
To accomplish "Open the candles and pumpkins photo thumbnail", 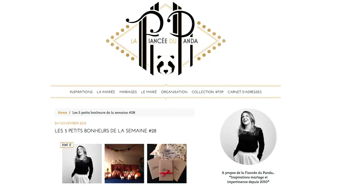I will pos(124,164).
